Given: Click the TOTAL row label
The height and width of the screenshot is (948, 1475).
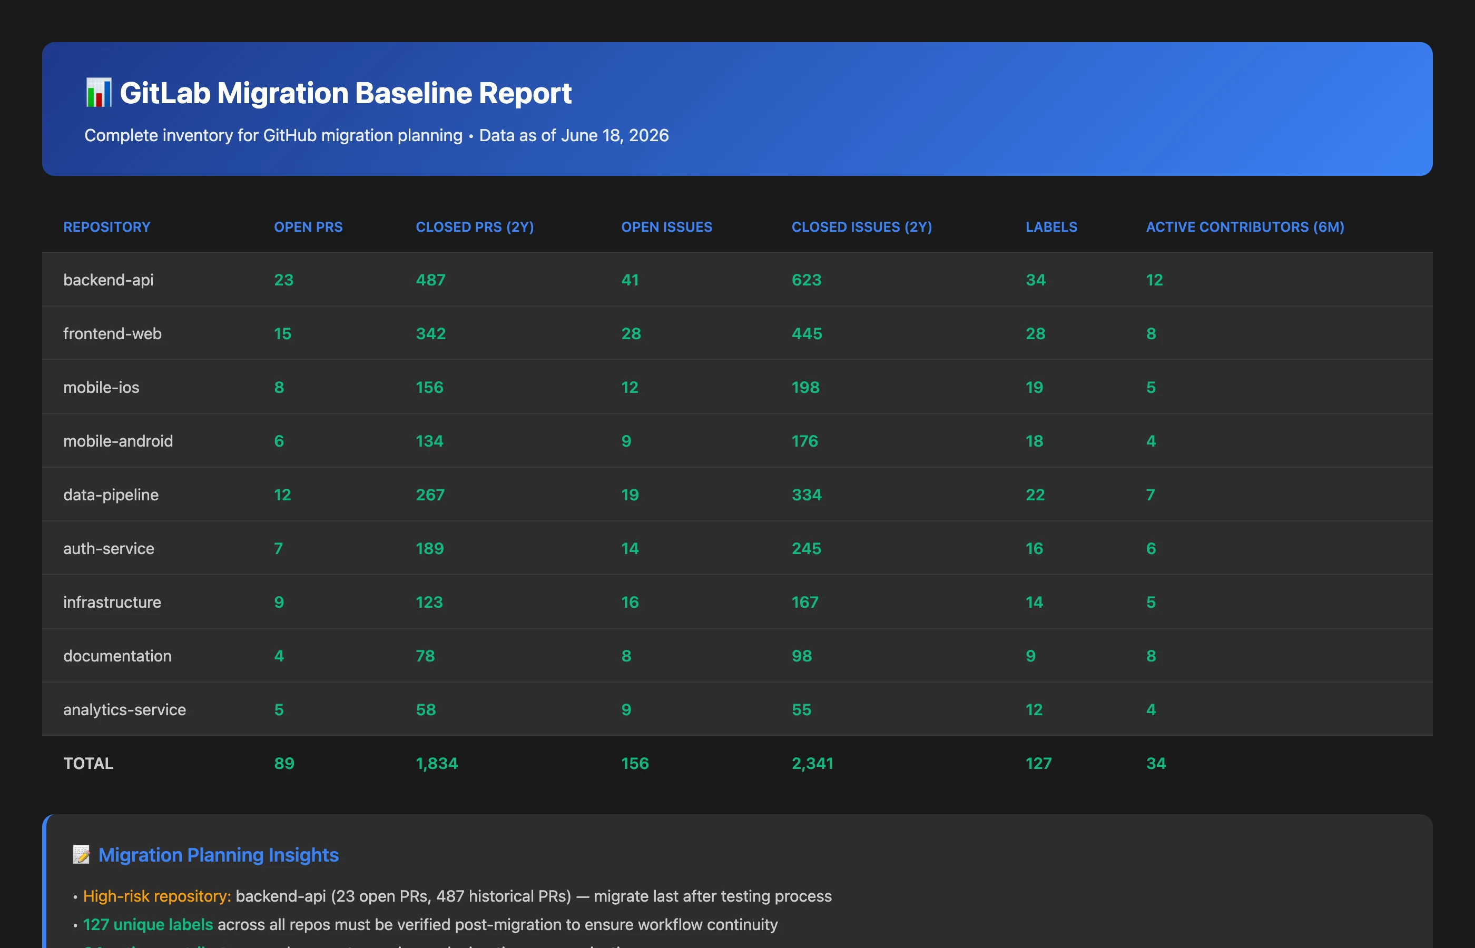Looking at the screenshot, I should tap(88, 763).
